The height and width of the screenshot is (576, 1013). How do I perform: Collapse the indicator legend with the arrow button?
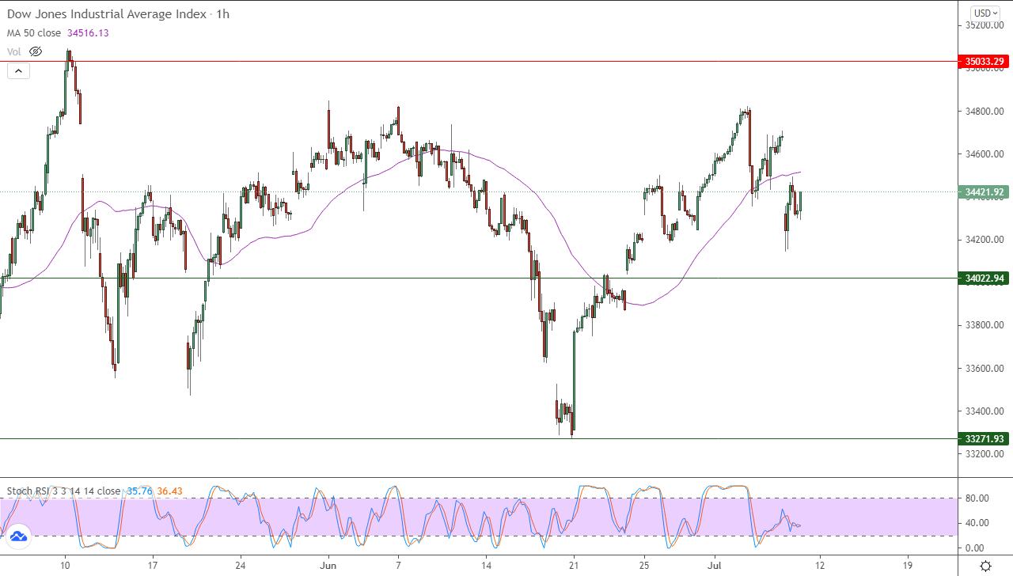click(x=18, y=70)
